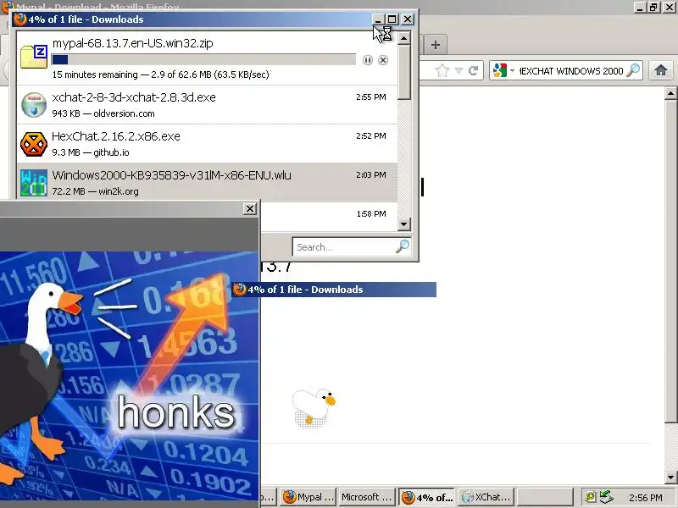
Task: Click the network tray icon
Action: [x=606, y=497]
